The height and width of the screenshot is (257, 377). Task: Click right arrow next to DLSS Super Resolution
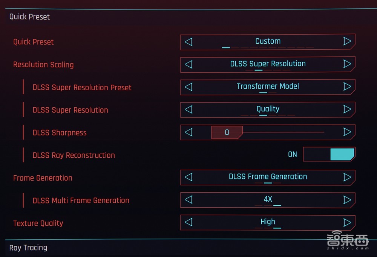coord(347,64)
